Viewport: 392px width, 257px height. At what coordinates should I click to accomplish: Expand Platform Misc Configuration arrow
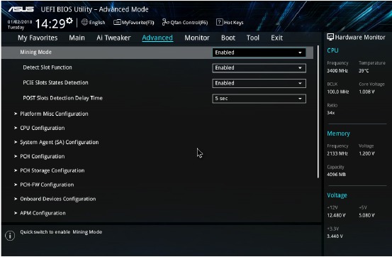[x=16, y=114]
